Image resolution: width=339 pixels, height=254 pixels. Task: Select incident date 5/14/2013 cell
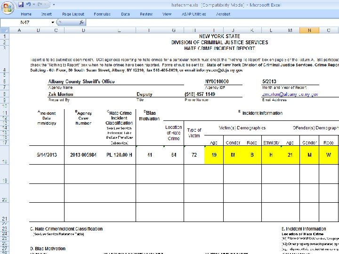tap(47, 155)
